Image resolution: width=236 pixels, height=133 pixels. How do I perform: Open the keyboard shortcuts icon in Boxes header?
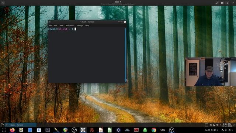pyautogui.click(x=222, y=3)
